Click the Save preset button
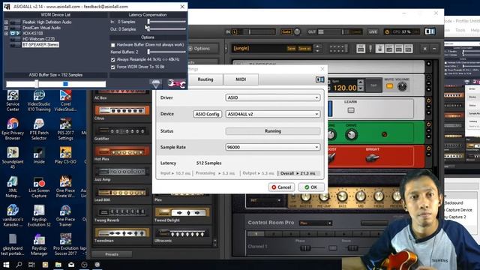 tap(291, 48)
